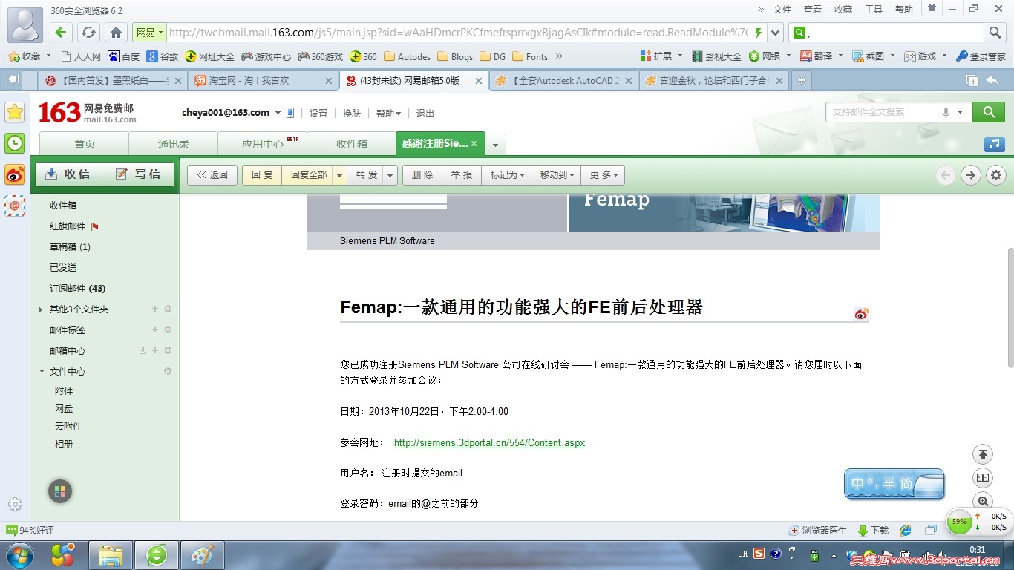Open the 更多 dropdown
This screenshot has width=1014, height=570.
604,175
